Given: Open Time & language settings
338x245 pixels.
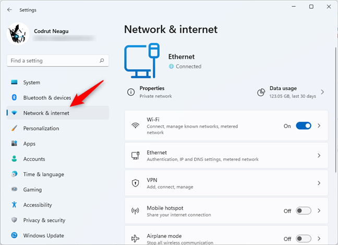Looking at the screenshot, I should coord(58,174).
